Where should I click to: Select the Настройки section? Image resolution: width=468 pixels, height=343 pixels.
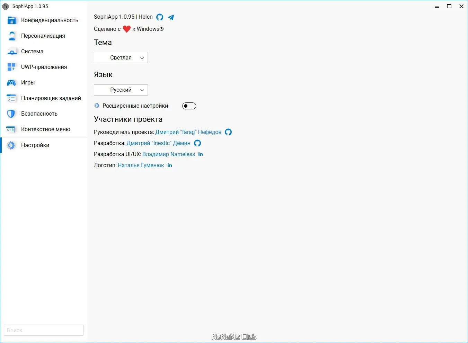point(44,145)
